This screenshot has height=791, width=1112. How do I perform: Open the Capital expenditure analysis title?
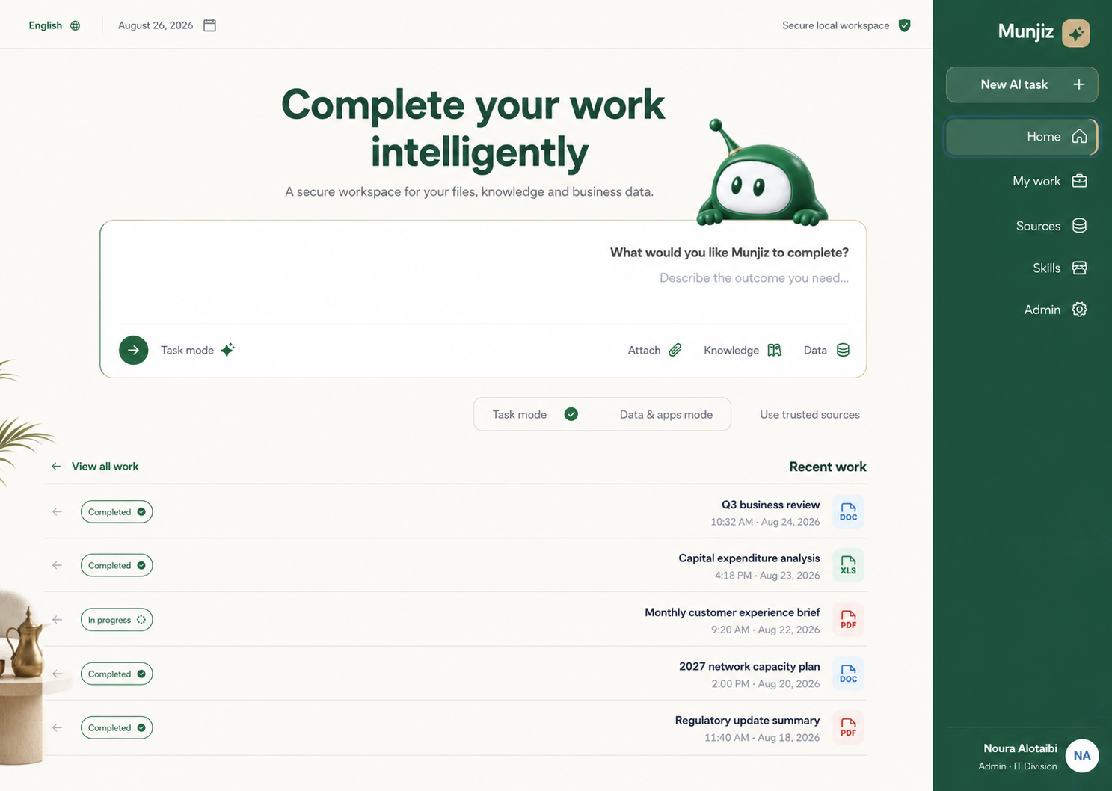(749, 558)
